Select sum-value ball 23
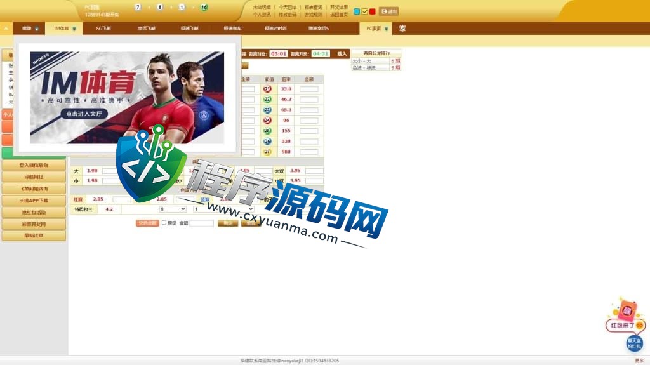650x365 pixels. pyautogui.click(x=267, y=110)
